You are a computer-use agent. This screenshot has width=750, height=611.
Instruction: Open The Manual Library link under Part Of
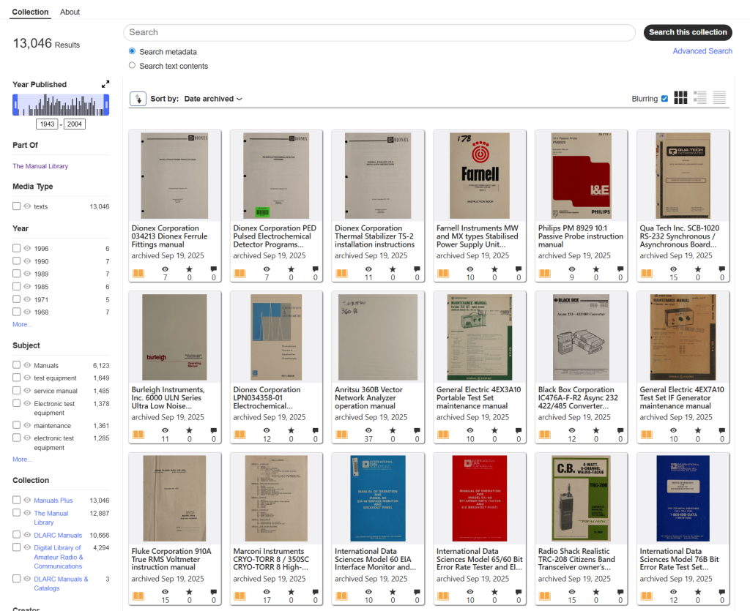[x=40, y=166]
